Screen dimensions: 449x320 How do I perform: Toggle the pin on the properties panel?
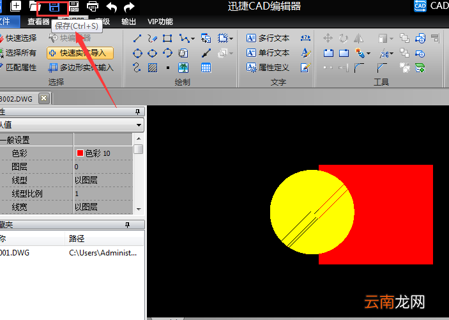tap(138, 112)
